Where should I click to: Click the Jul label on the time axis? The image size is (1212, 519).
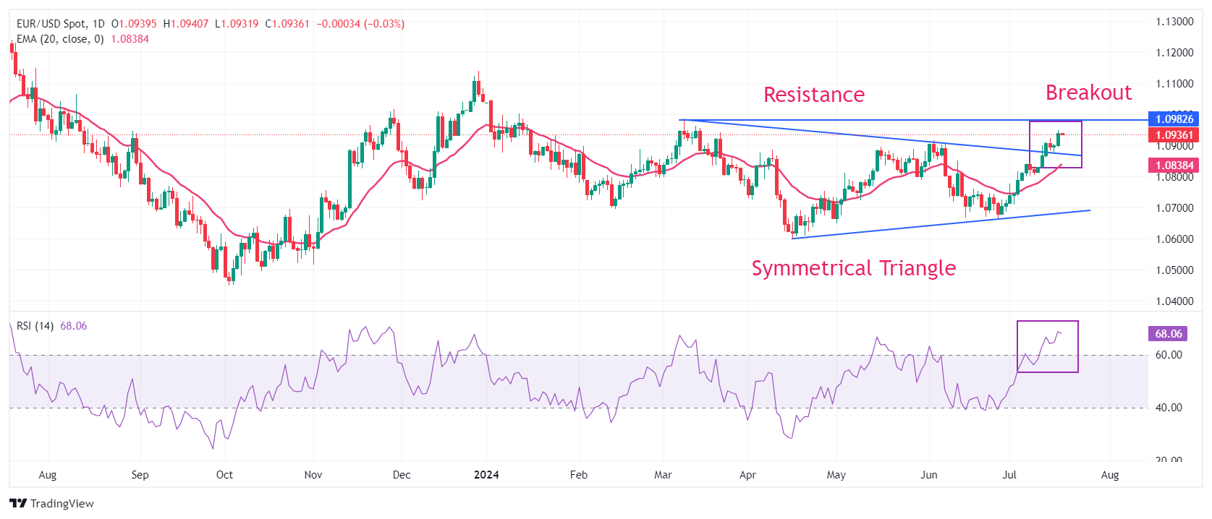click(x=1009, y=475)
